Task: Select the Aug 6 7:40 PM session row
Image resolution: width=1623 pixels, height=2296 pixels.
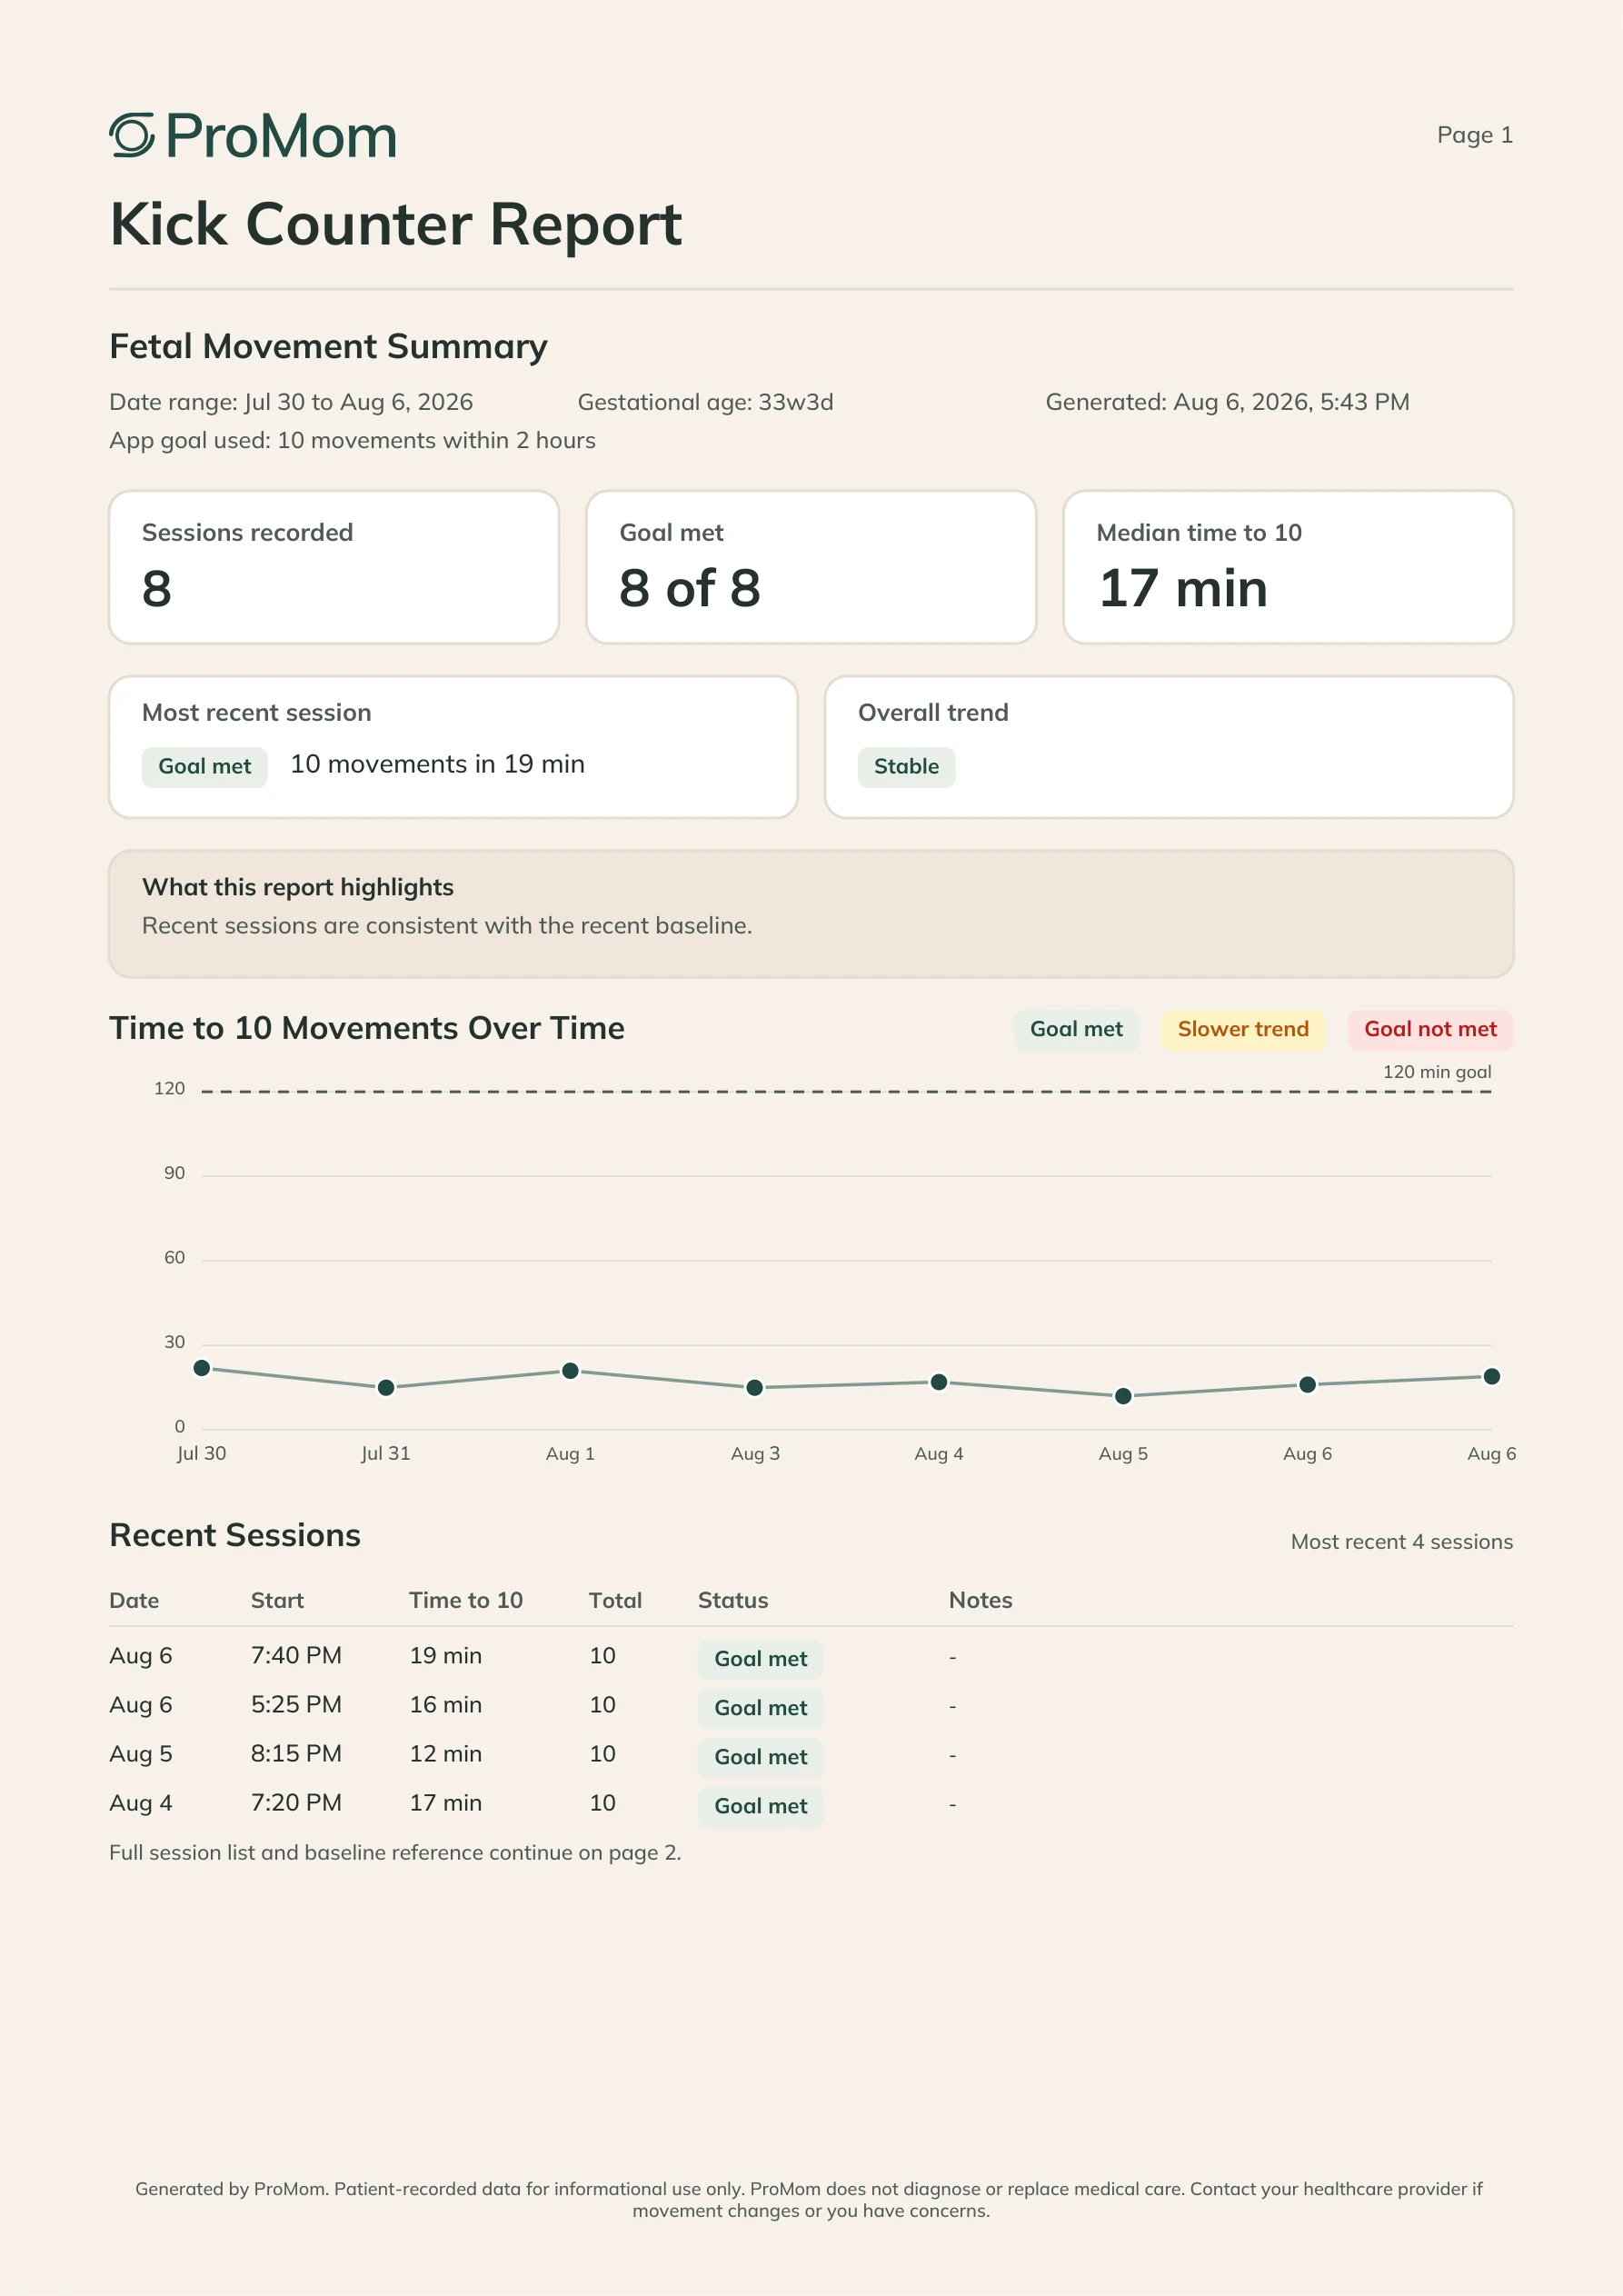Action: pyautogui.click(x=811, y=1656)
